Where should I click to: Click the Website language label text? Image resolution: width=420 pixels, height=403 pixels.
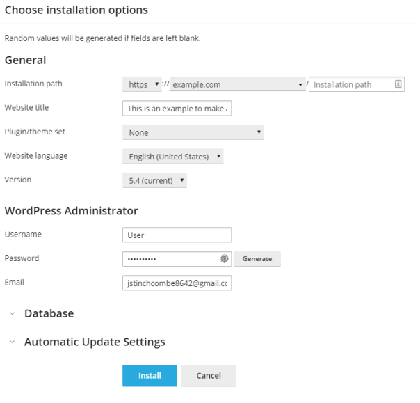pos(36,156)
